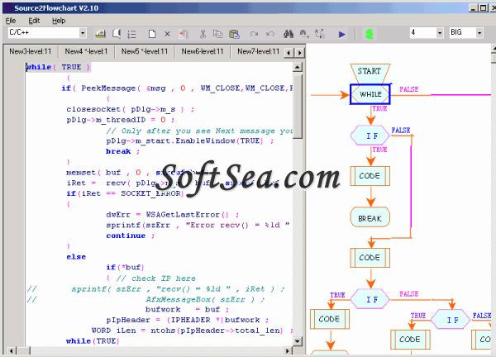Image resolution: width=496 pixels, height=357 pixels.
Task: Copy selection with copy icon
Action: (217, 34)
